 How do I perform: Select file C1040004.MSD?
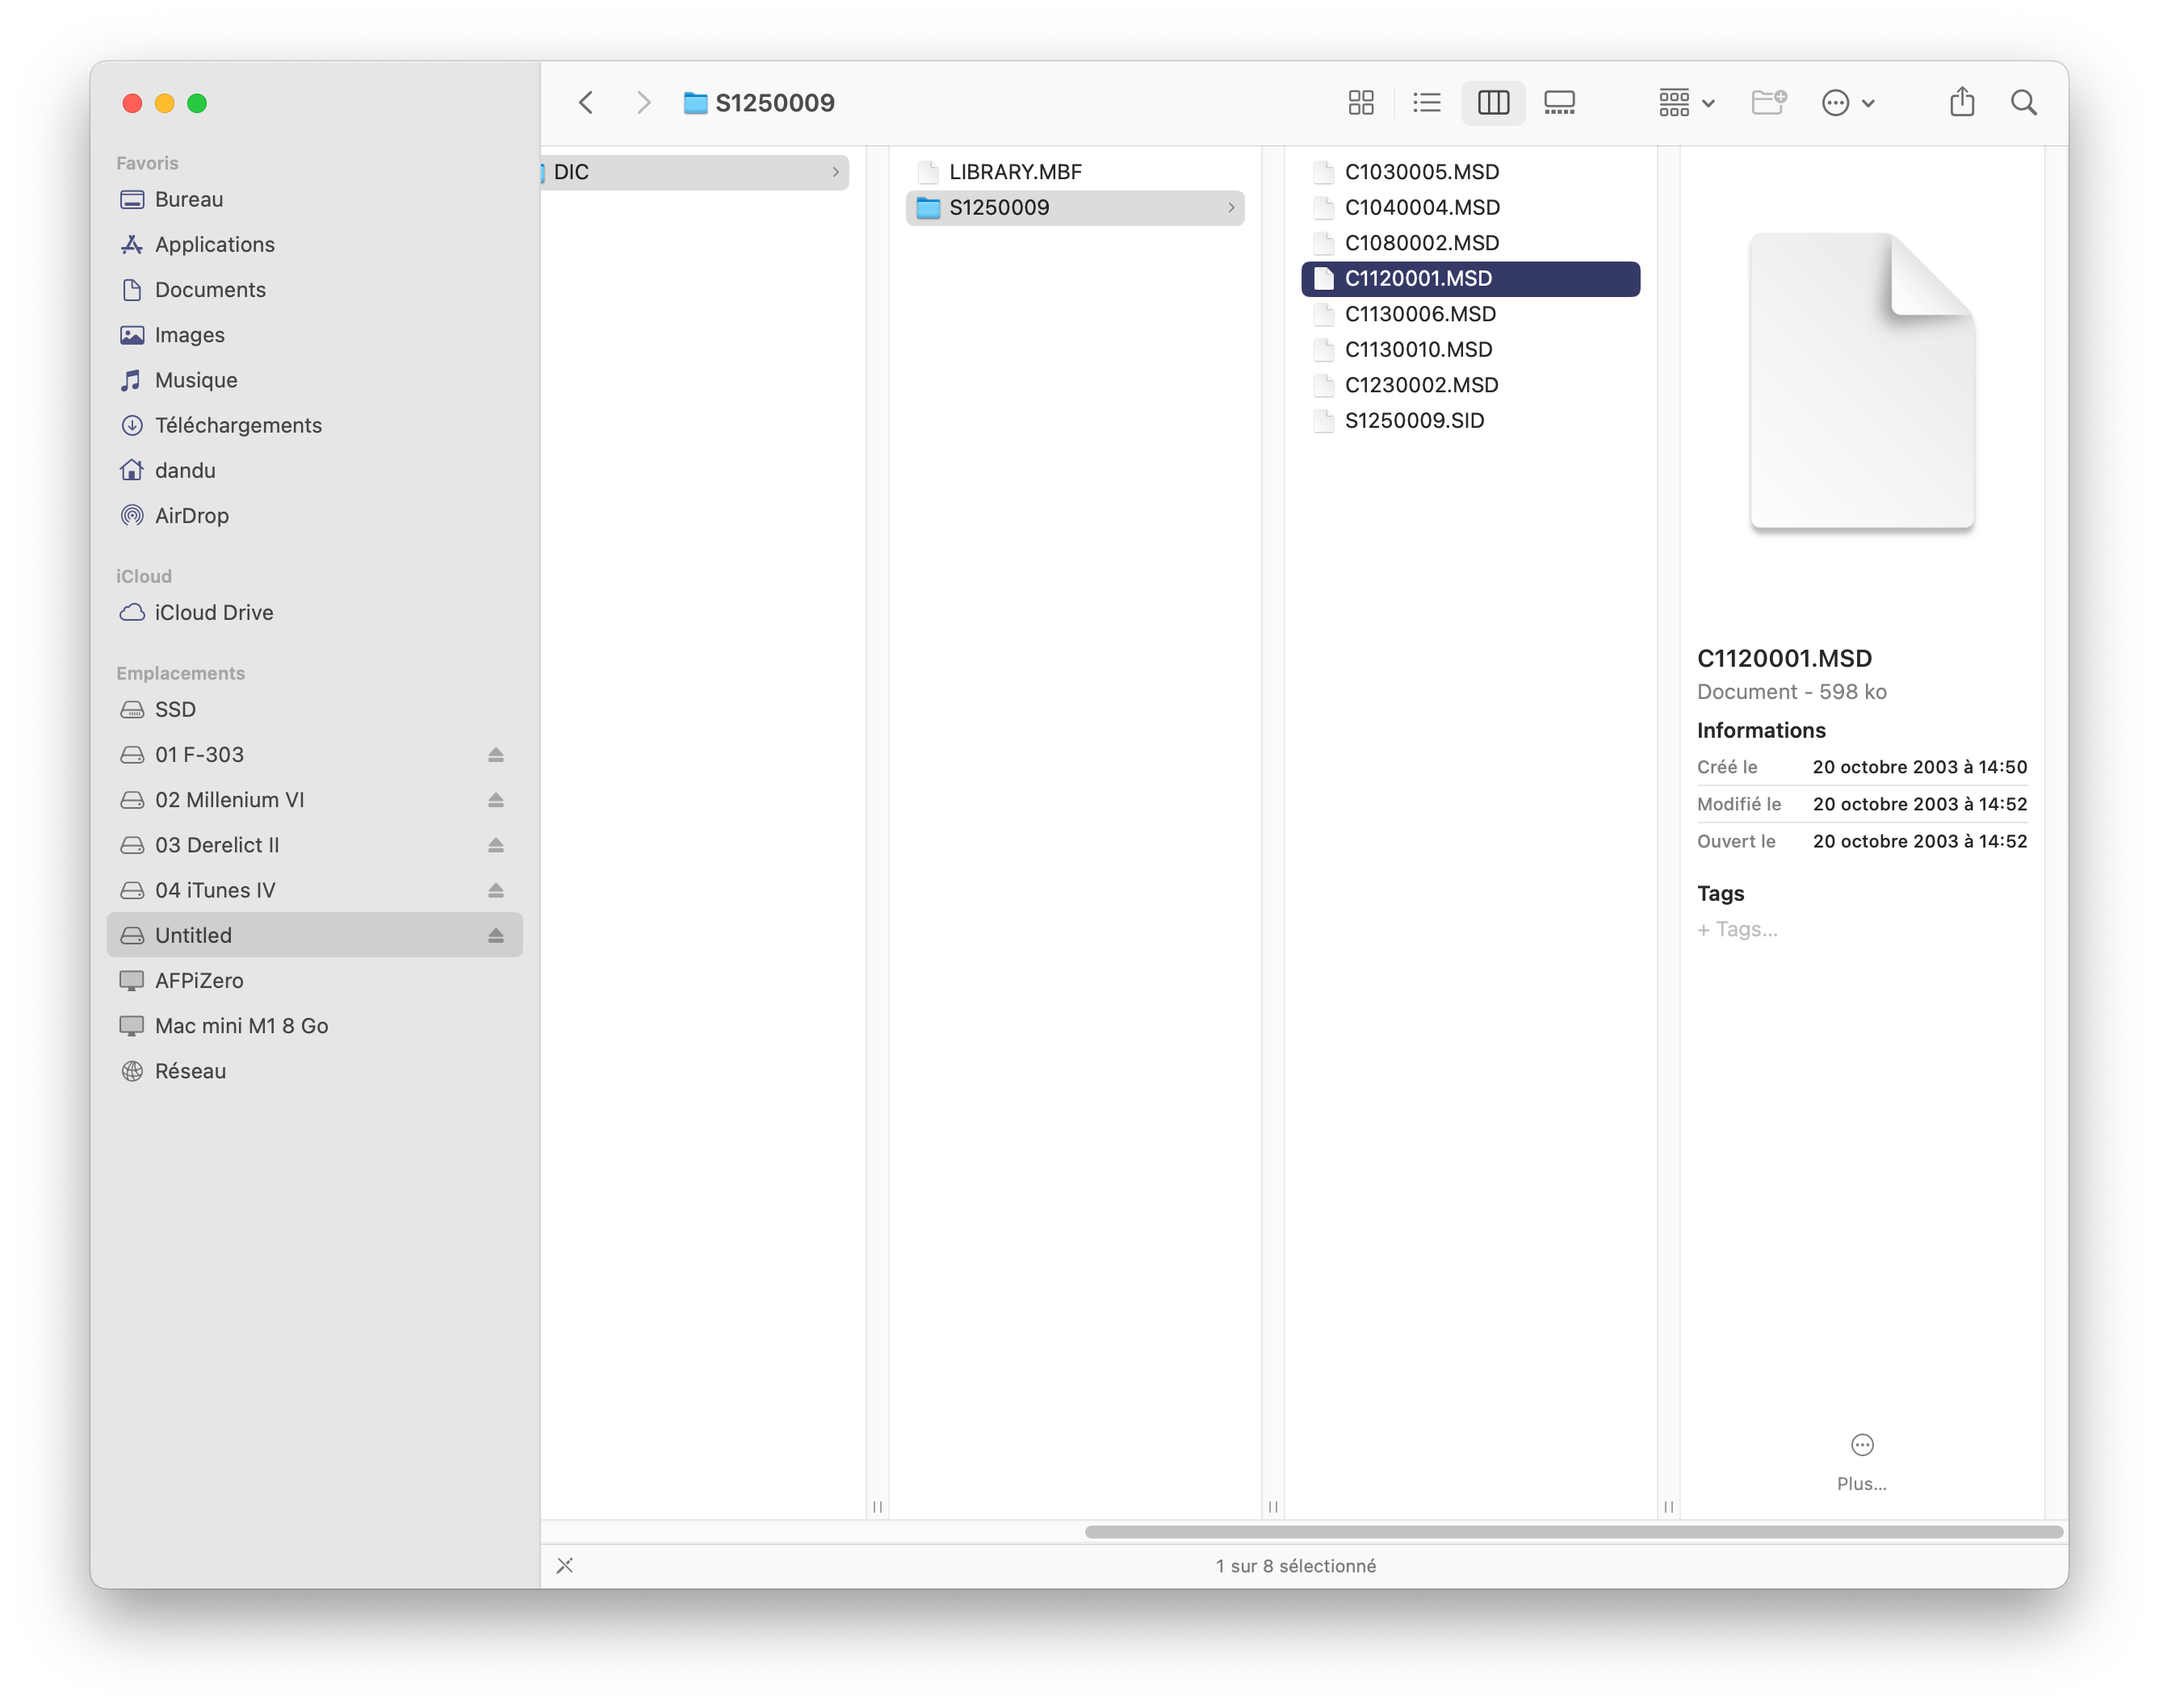1470,207
